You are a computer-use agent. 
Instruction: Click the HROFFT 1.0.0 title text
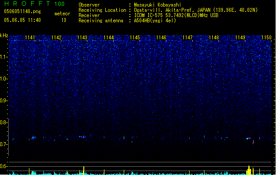[34, 3]
